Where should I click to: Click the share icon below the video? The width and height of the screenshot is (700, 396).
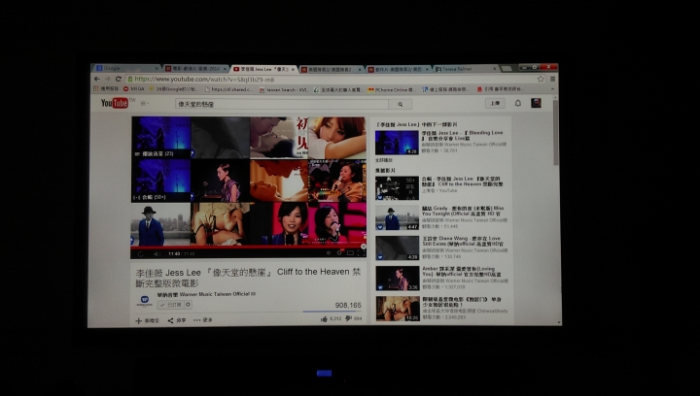click(170, 320)
